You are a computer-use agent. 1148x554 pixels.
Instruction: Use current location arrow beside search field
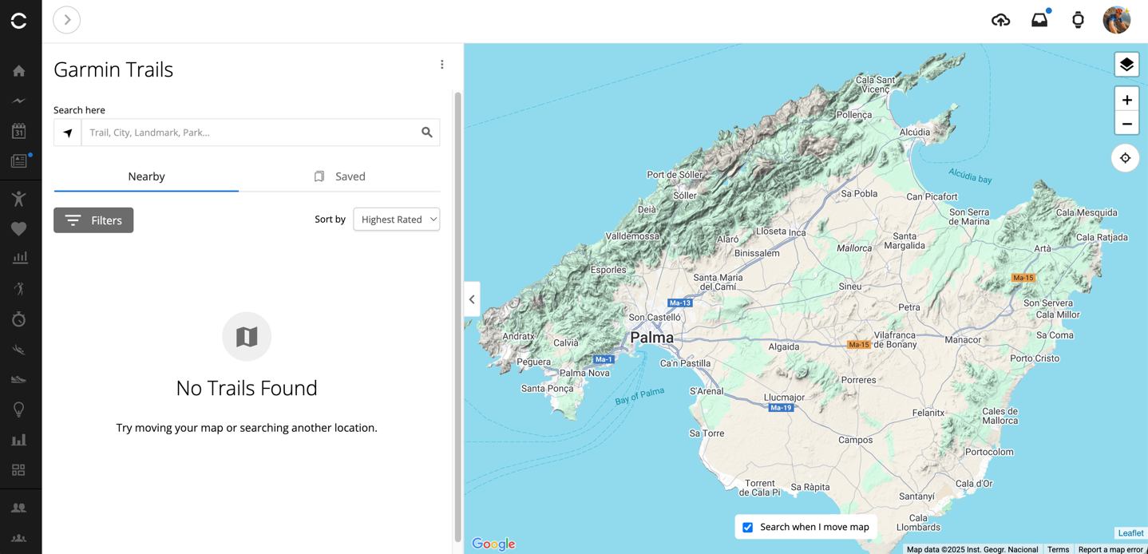click(x=68, y=133)
